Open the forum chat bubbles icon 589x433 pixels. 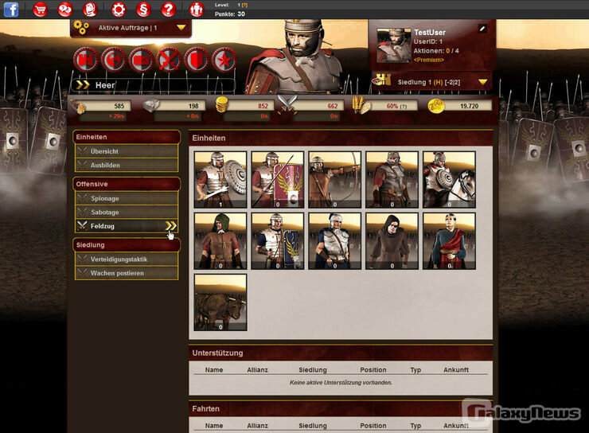[65, 10]
